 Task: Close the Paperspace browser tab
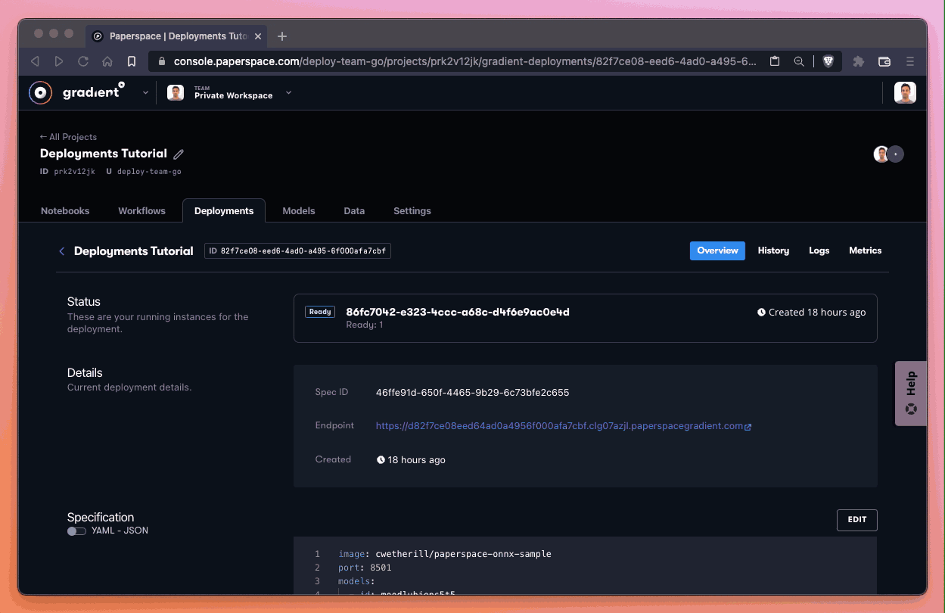pos(258,36)
